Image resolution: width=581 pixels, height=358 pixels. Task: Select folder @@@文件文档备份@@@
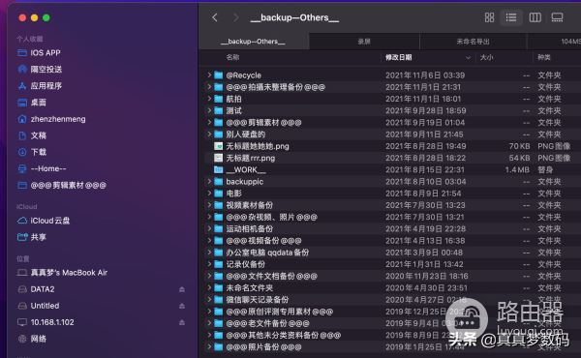[x=271, y=276]
